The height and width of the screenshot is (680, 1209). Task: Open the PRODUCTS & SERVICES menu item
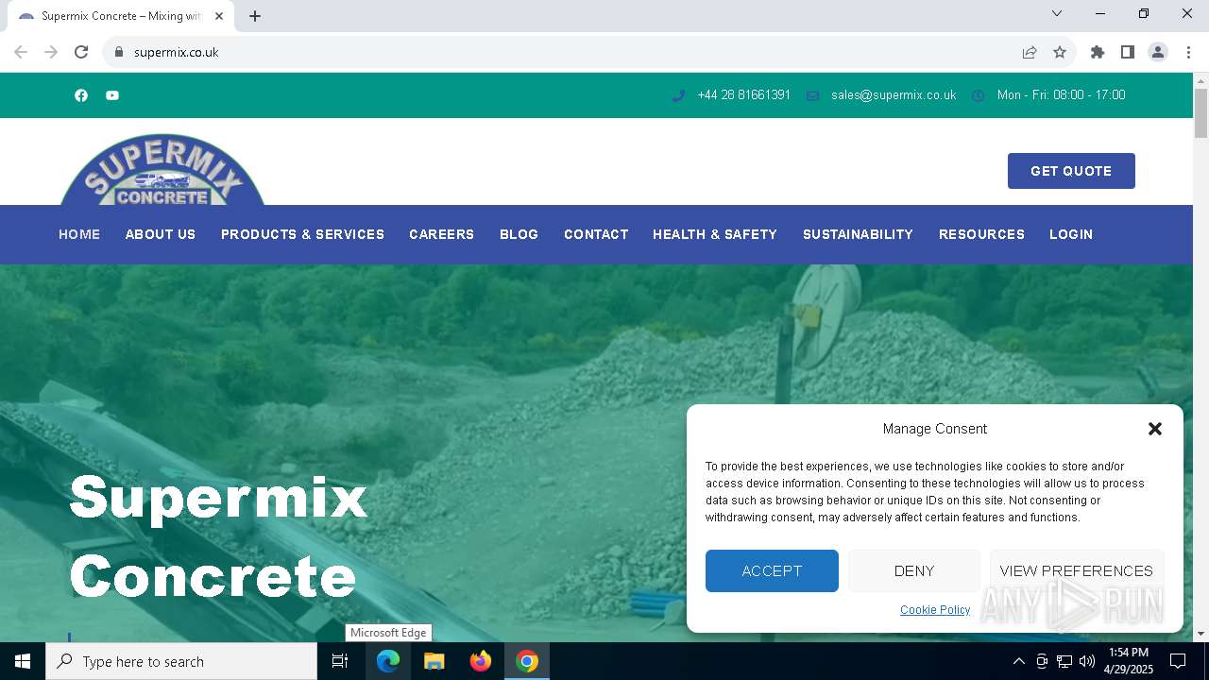coord(302,234)
